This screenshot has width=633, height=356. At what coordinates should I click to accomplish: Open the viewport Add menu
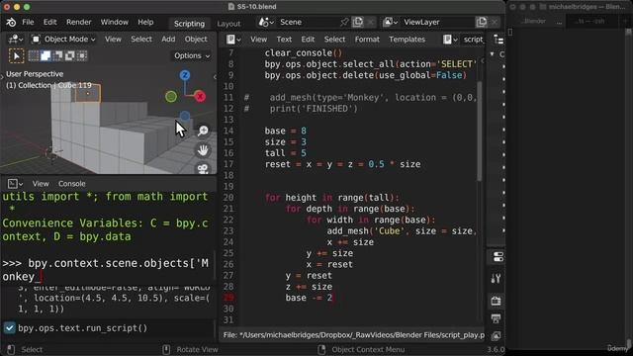168,40
